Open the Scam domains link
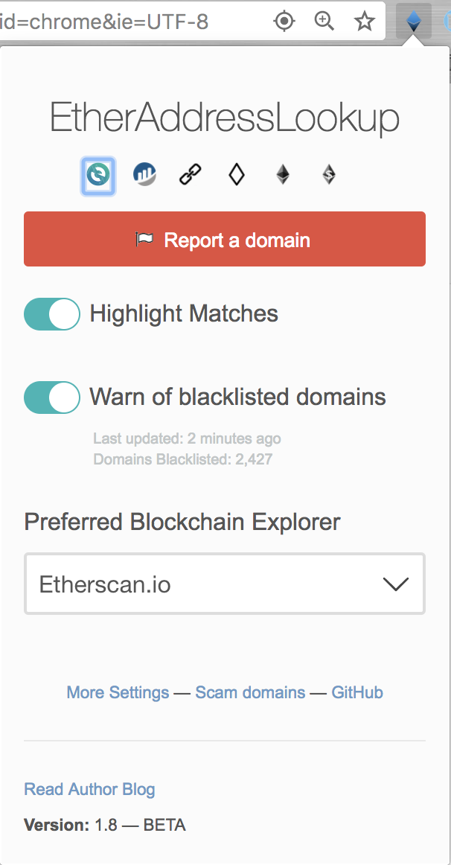451x865 pixels. coord(250,692)
